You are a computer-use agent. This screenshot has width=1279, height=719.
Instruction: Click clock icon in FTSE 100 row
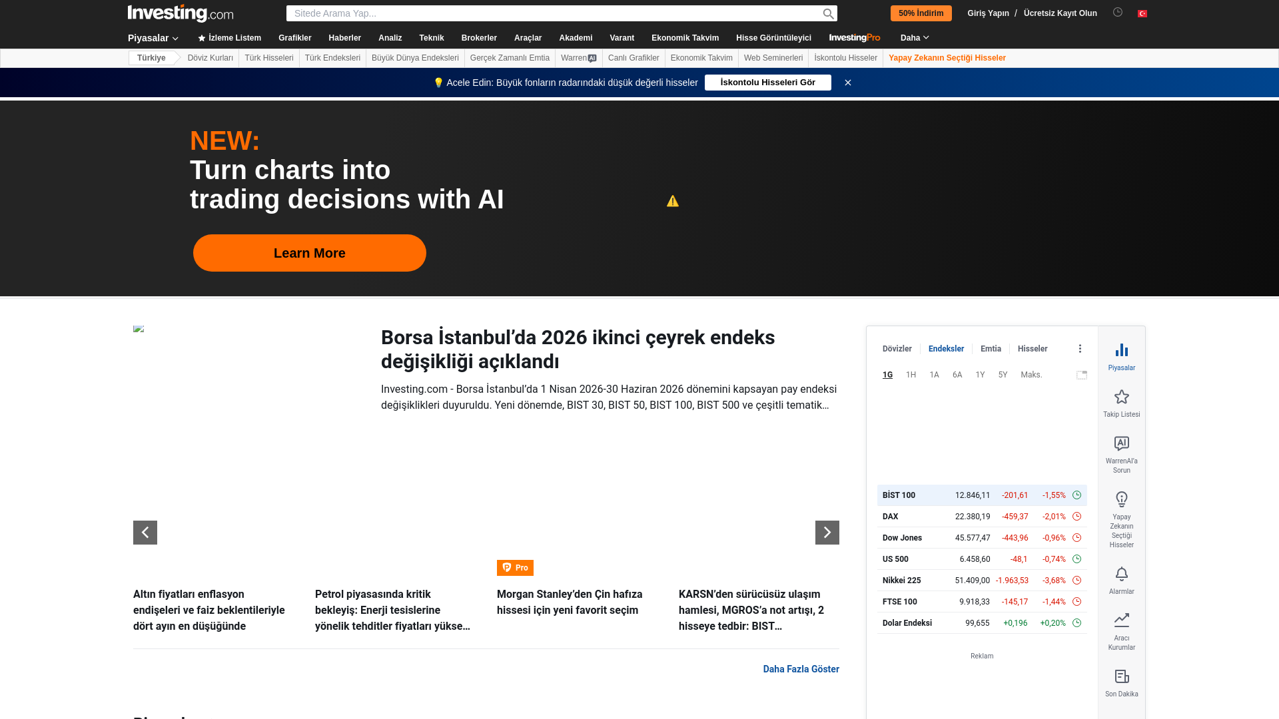coord(1076,602)
